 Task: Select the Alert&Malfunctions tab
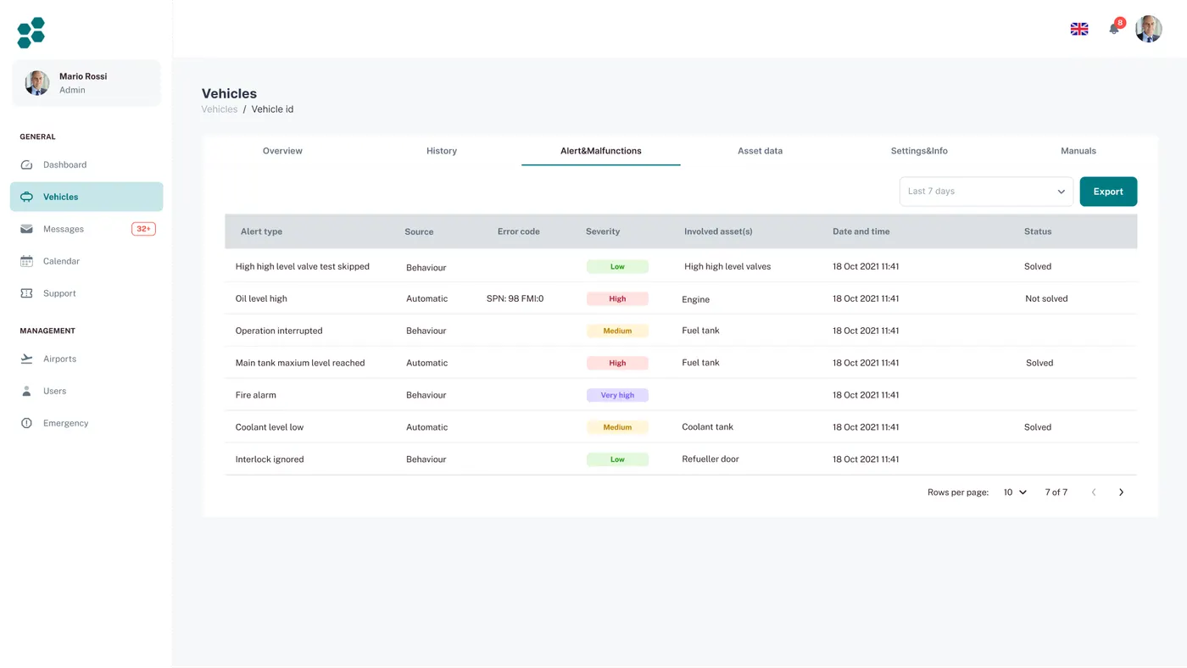(601, 151)
